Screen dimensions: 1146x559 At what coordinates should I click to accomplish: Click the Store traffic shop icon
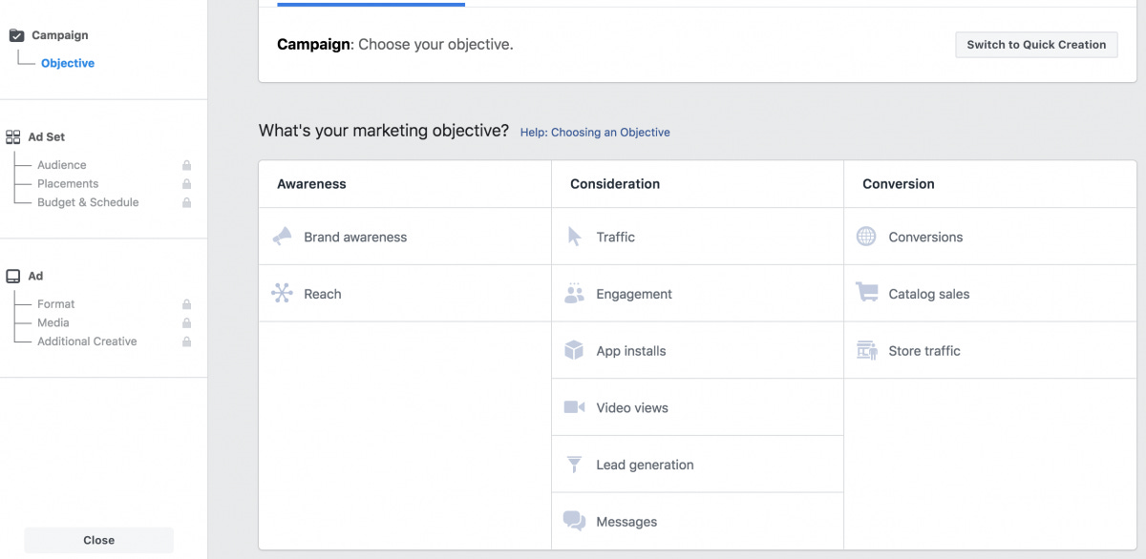[866, 351]
